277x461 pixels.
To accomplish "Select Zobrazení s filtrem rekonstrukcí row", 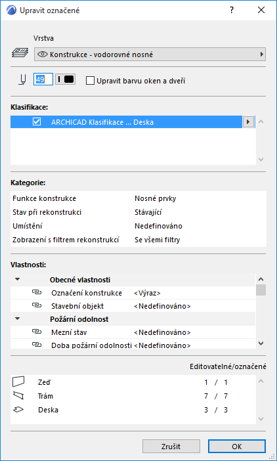I will [x=138, y=240].
